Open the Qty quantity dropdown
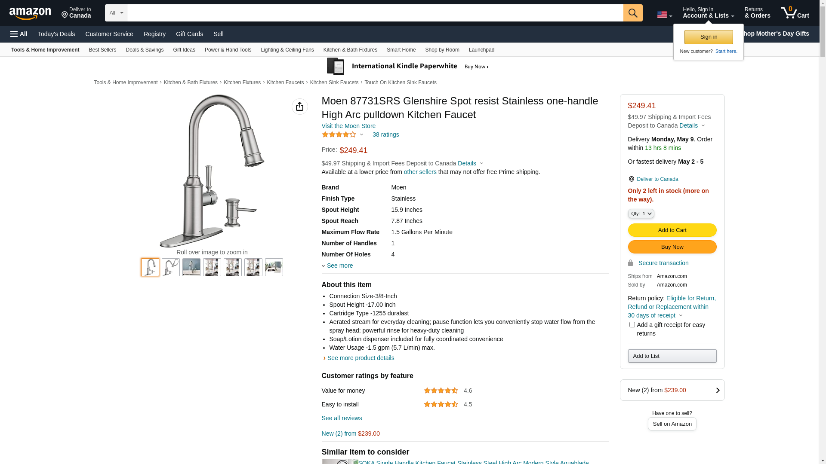The width and height of the screenshot is (826, 464). (641, 214)
